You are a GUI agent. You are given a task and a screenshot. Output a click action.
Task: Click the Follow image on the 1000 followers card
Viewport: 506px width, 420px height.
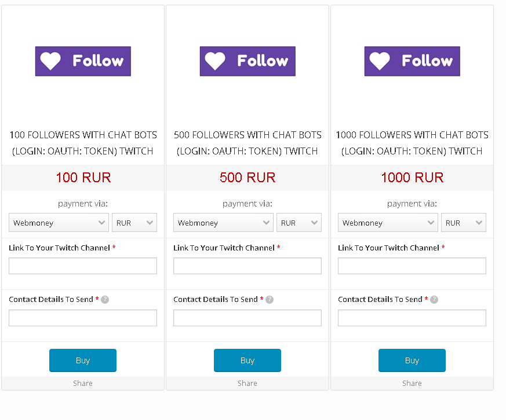412,61
